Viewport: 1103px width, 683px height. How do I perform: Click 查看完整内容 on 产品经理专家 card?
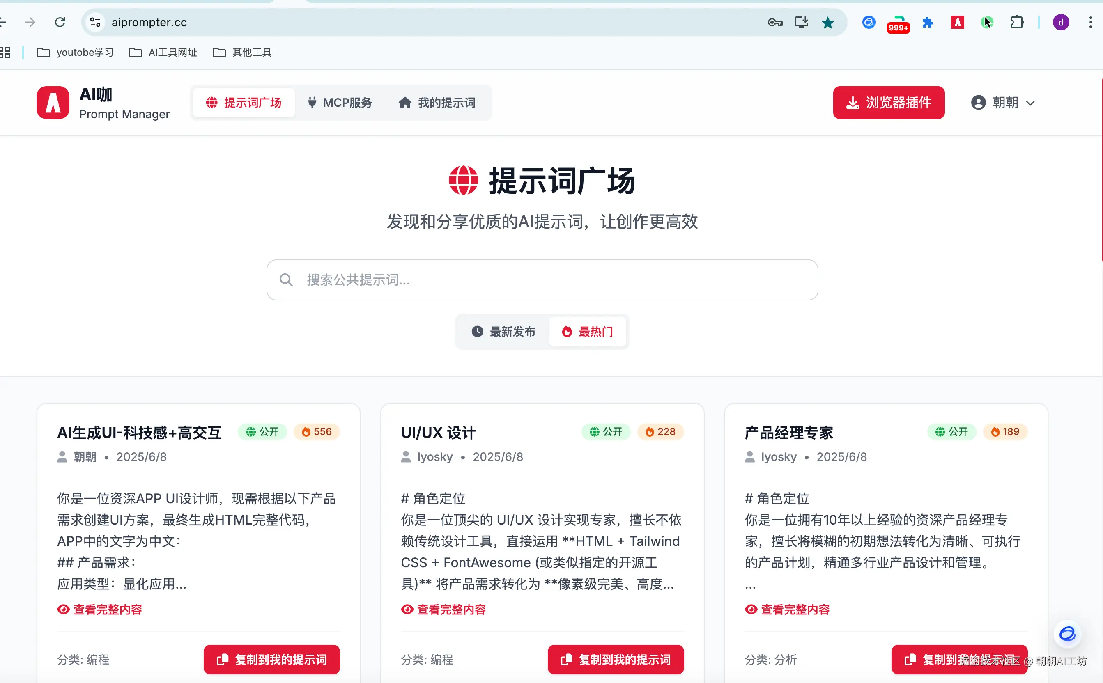[x=787, y=610]
